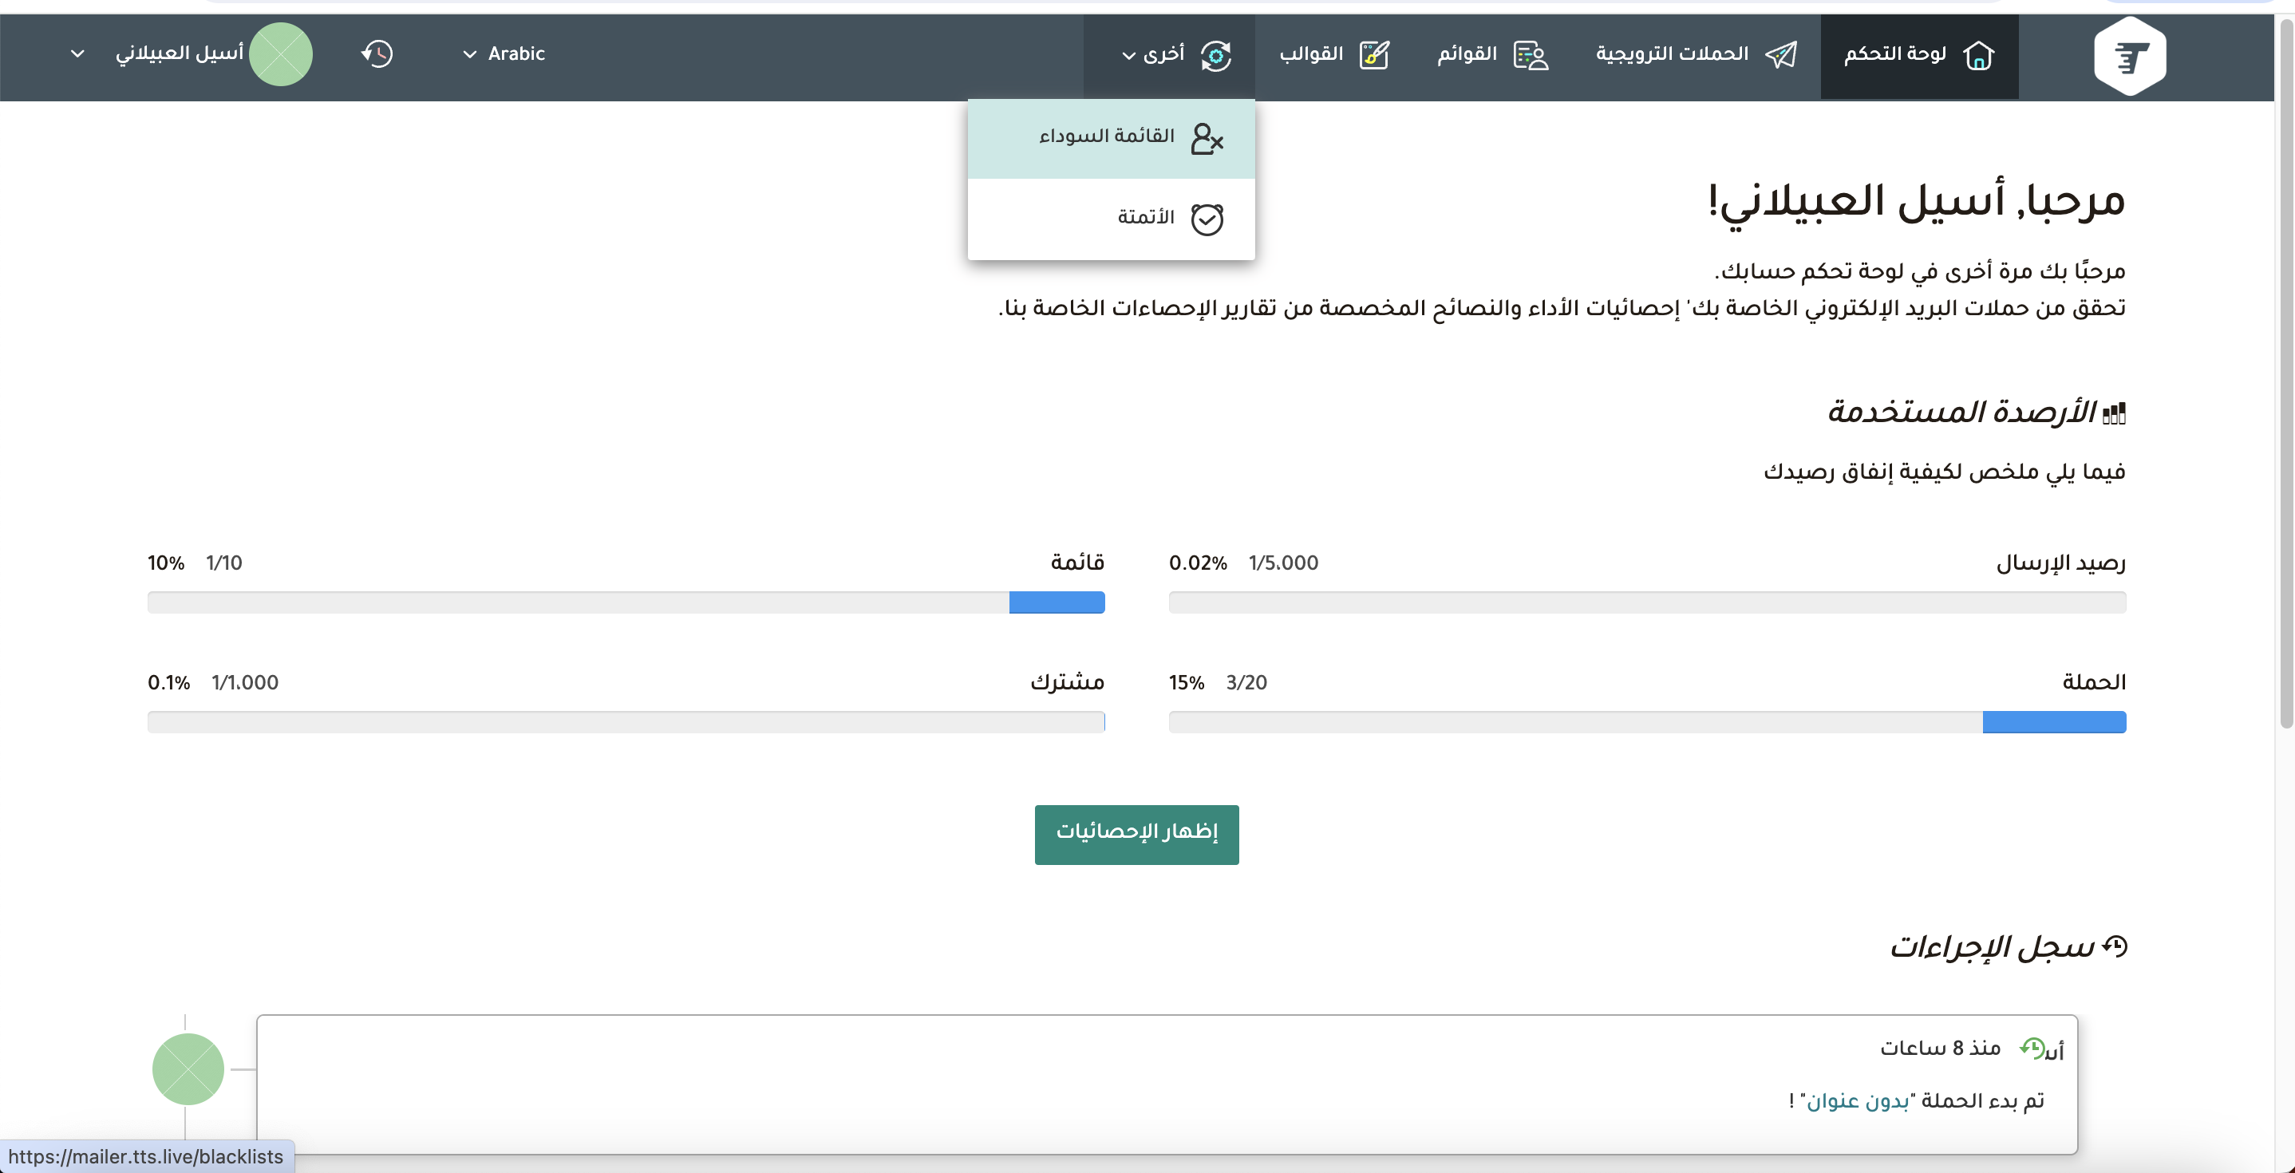
Task: Open the activity history clock icon
Action: point(377,54)
